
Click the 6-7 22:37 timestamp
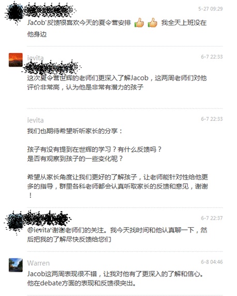tap(212, 218)
